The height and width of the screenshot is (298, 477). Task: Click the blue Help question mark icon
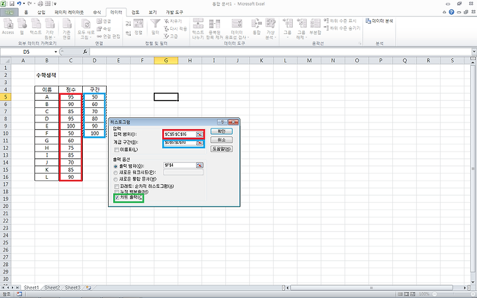(x=451, y=12)
